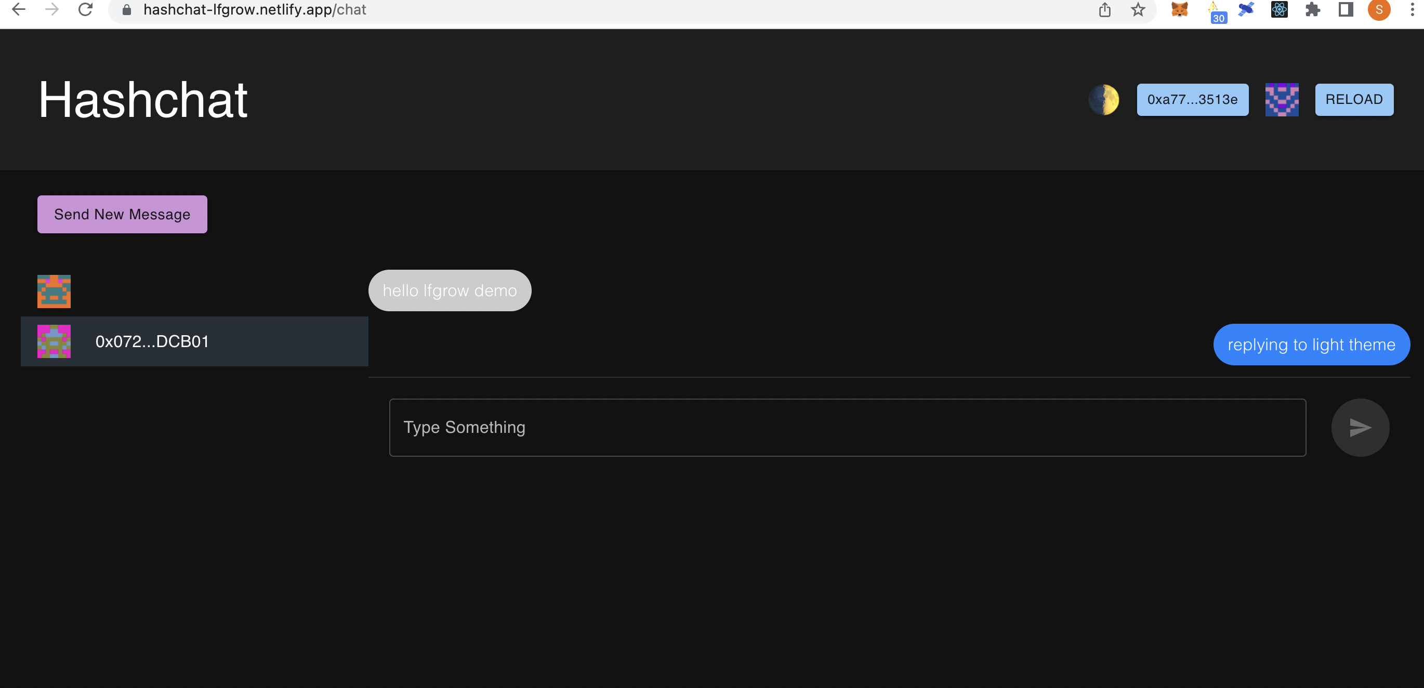Toggle the RELOAD button state
The height and width of the screenshot is (688, 1424).
click(x=1354, y=99)
